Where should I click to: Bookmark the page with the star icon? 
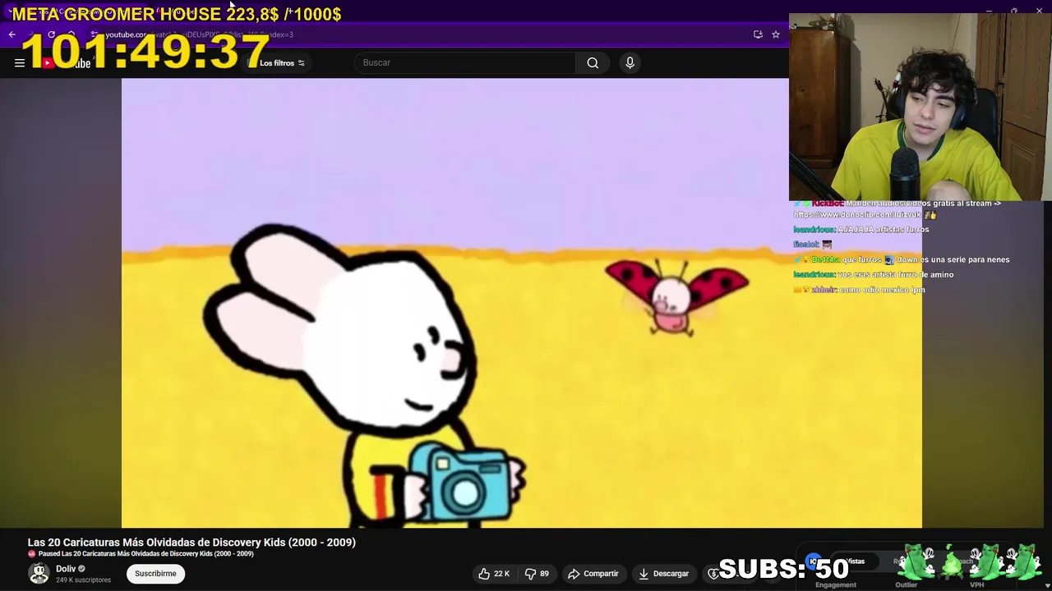point(775,34)
